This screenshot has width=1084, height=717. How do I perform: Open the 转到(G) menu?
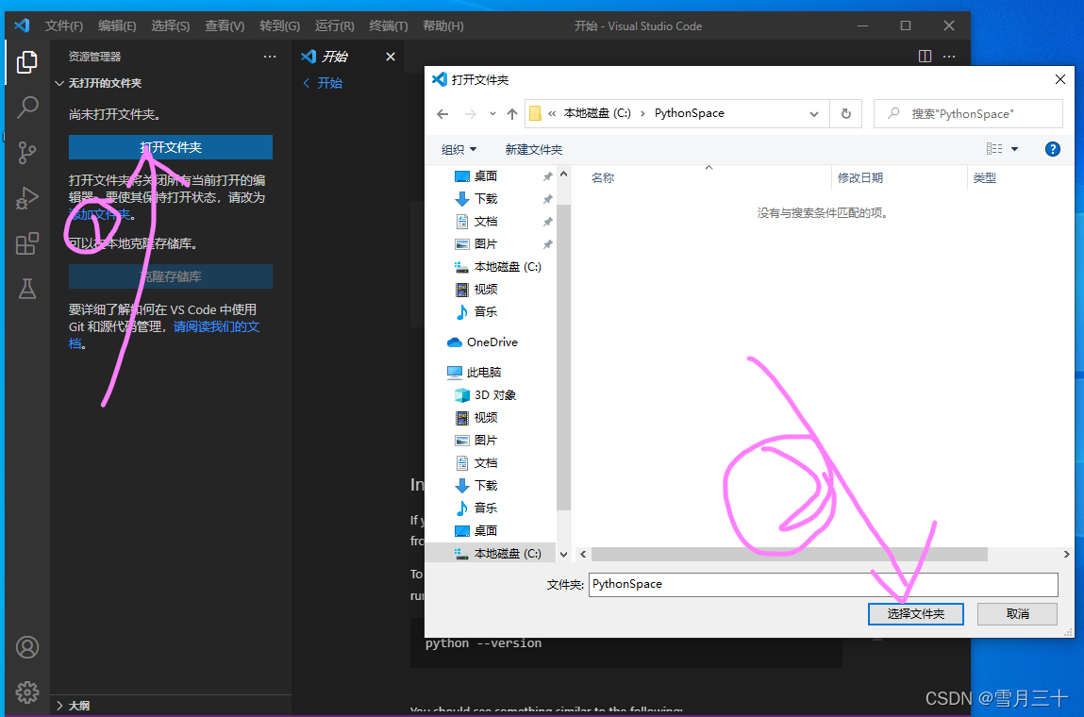[x=279, y=26]
